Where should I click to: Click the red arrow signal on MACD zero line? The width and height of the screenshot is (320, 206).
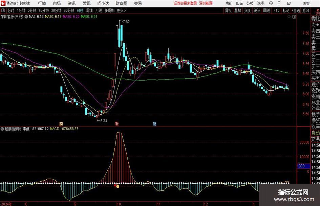115,186
